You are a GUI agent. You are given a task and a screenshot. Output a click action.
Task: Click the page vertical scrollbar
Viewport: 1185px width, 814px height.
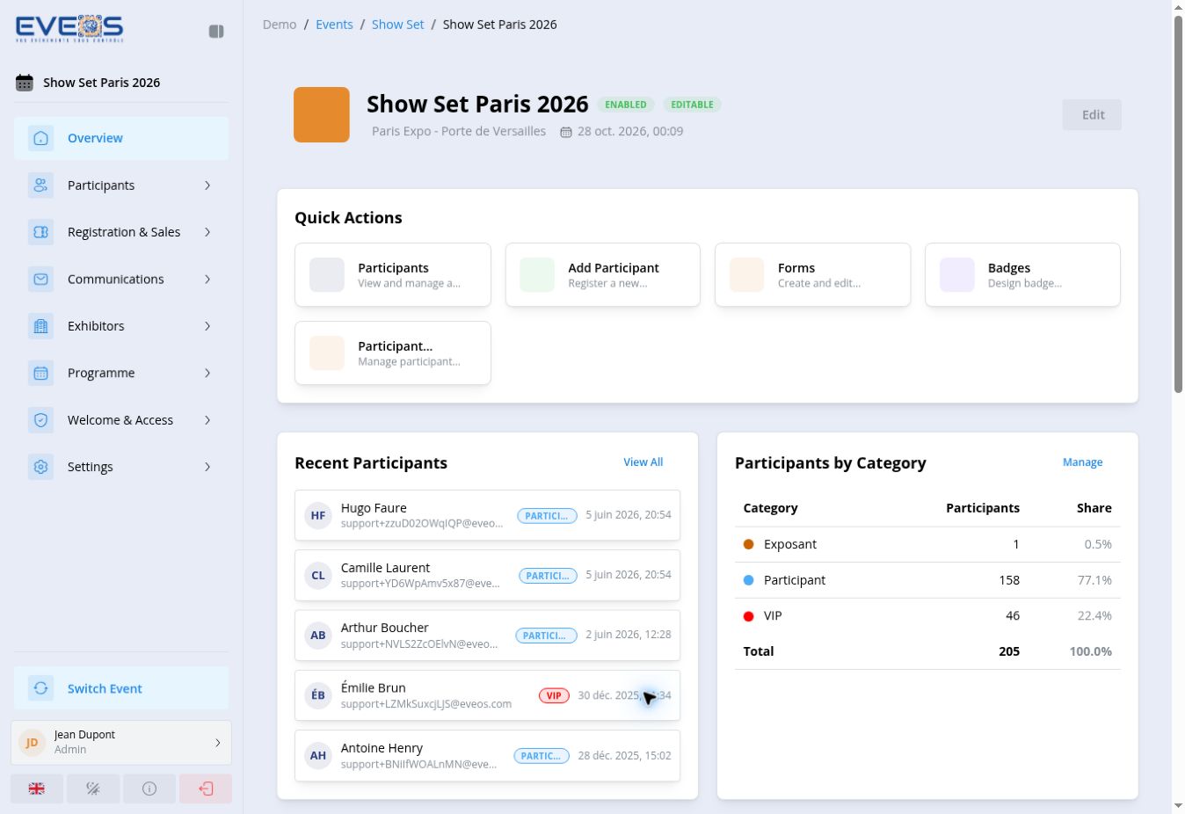pyautogui.click(x=1179, y=204)
